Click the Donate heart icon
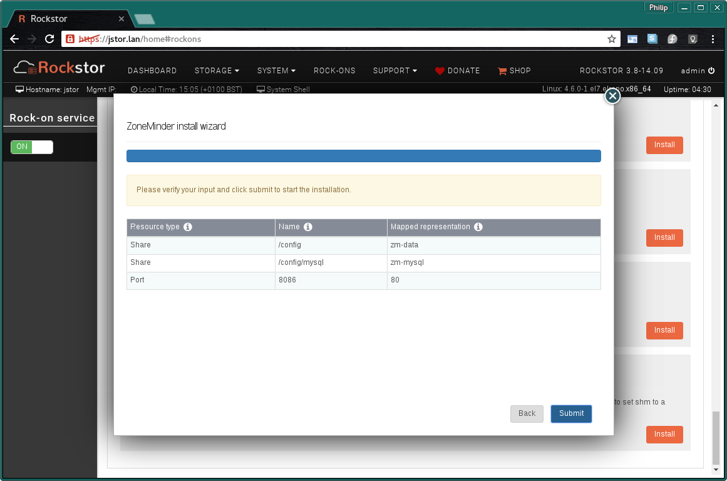 (440, 71)
